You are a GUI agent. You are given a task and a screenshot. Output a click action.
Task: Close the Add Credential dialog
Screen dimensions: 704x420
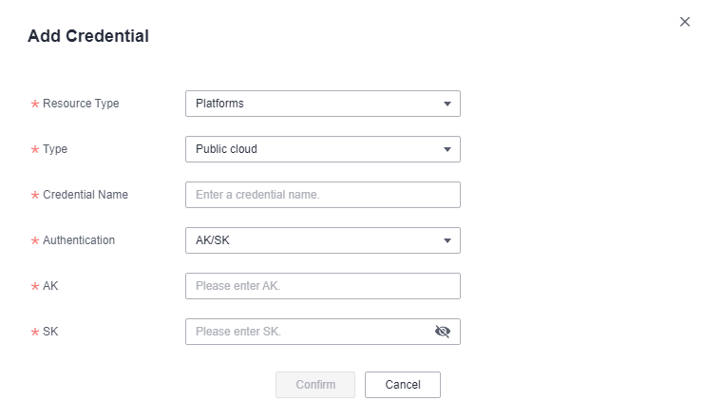(x=685, y=22)
